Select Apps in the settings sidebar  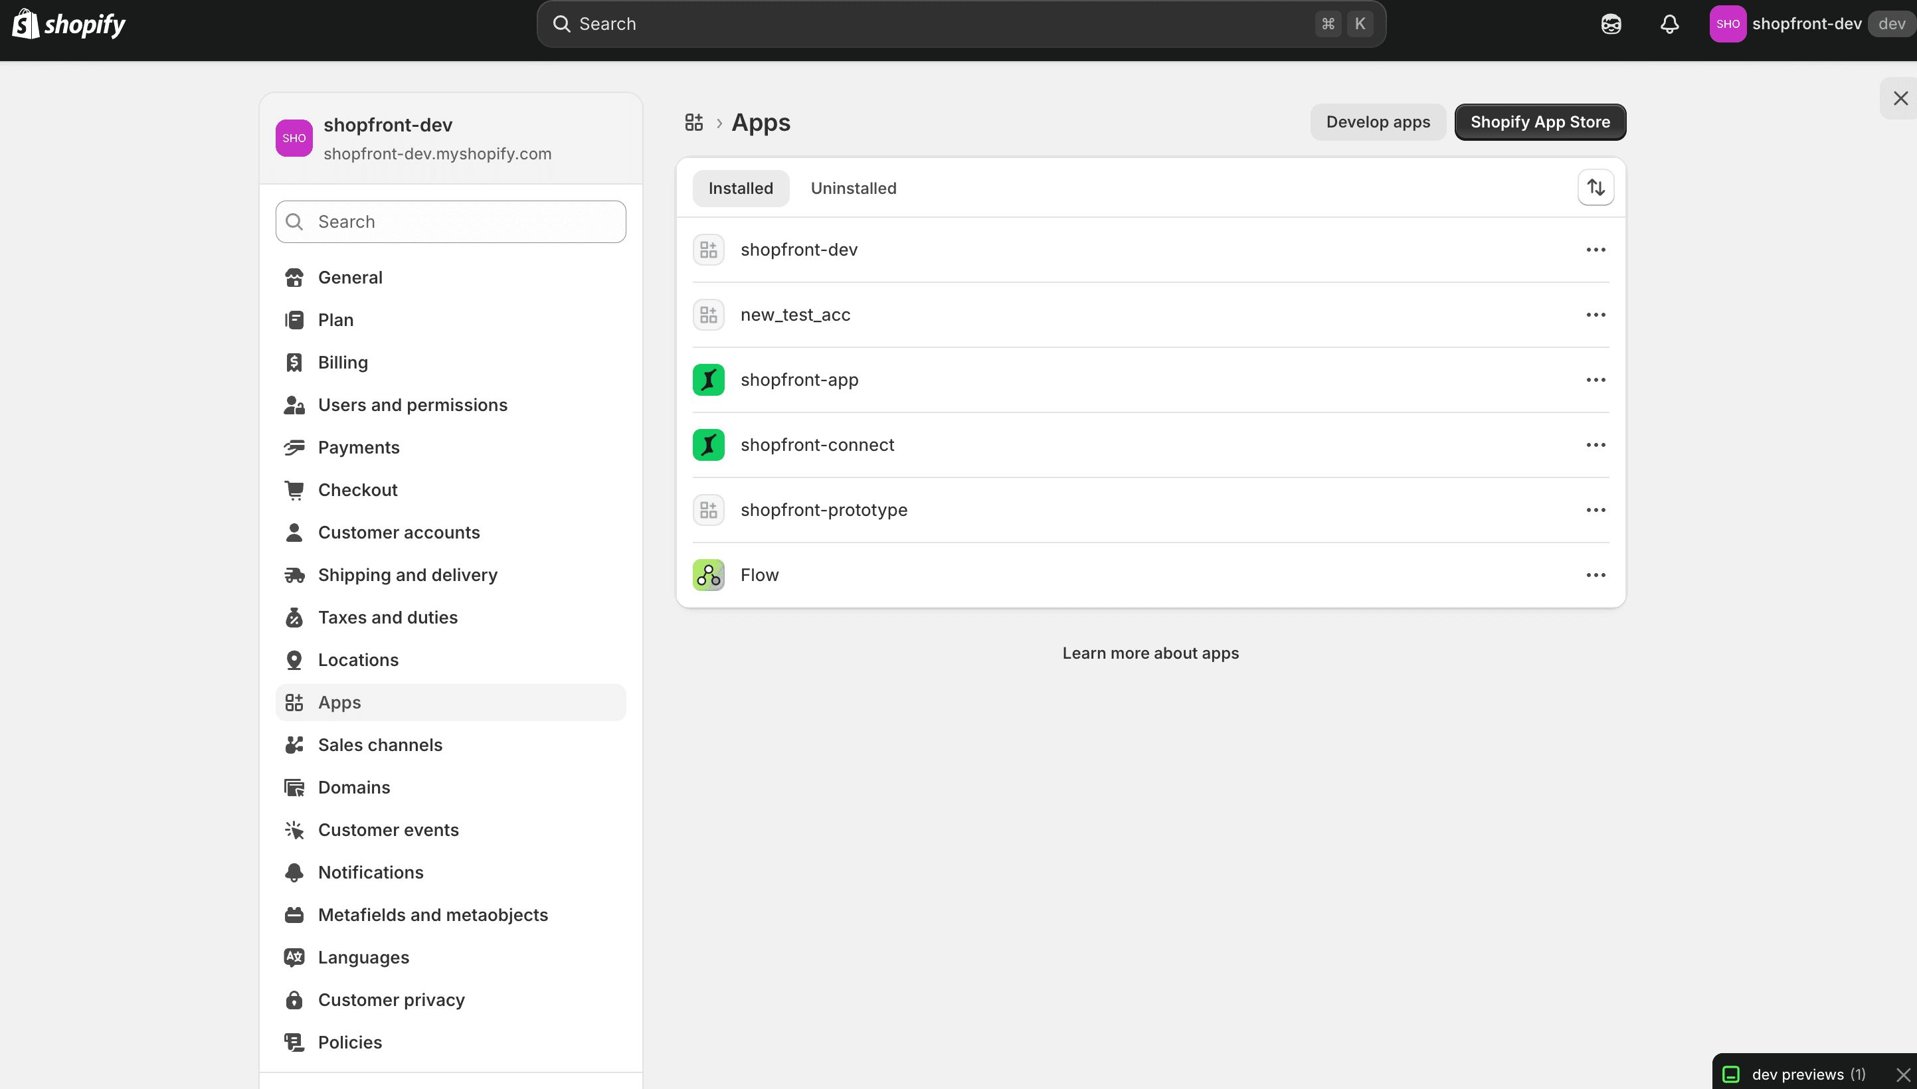(450, 703)
